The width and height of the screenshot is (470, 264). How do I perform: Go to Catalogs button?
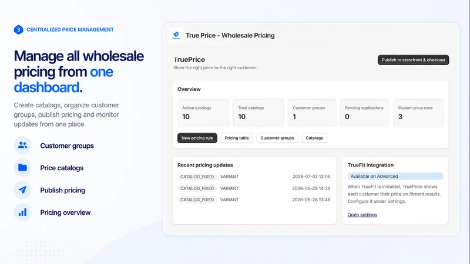(314, 138)
